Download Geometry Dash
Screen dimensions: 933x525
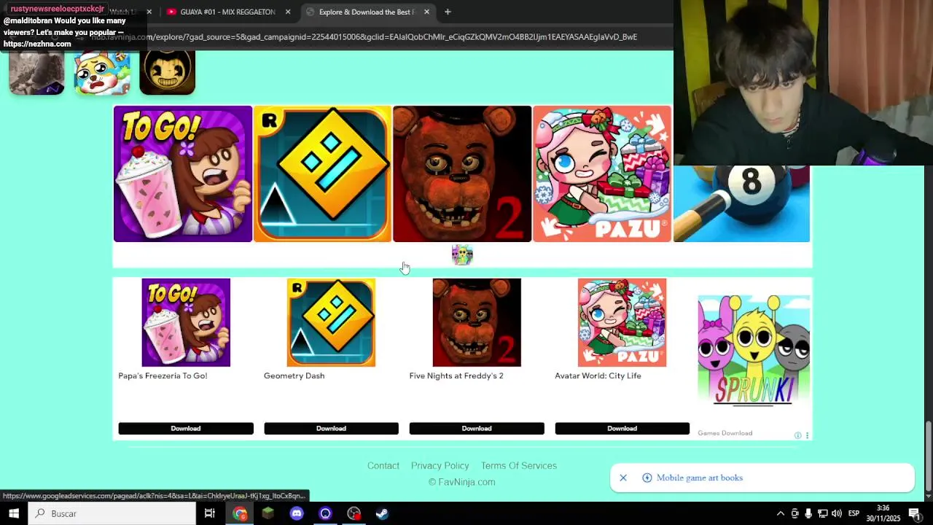(331, 429)
